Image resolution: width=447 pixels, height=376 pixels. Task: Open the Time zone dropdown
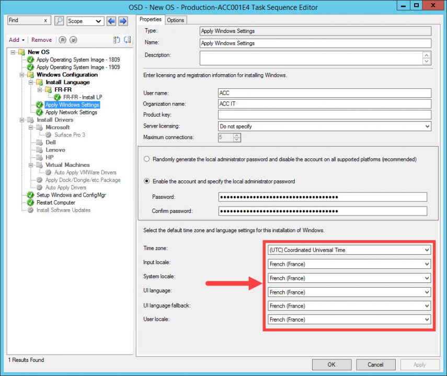click(428, 250)
